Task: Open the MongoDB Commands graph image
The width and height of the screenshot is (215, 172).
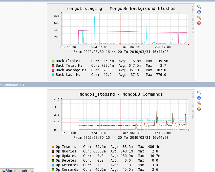Action: click(121, 131)
